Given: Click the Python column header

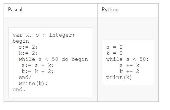Looking at the screenshot, I should pos(110,10).
